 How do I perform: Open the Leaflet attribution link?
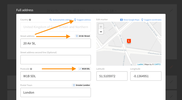coord(140,64)
